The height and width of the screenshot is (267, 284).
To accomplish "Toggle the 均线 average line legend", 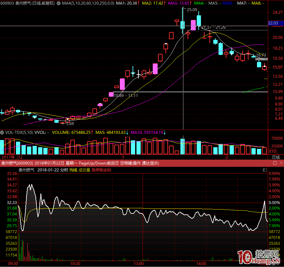I will click(x=73, y=170).
